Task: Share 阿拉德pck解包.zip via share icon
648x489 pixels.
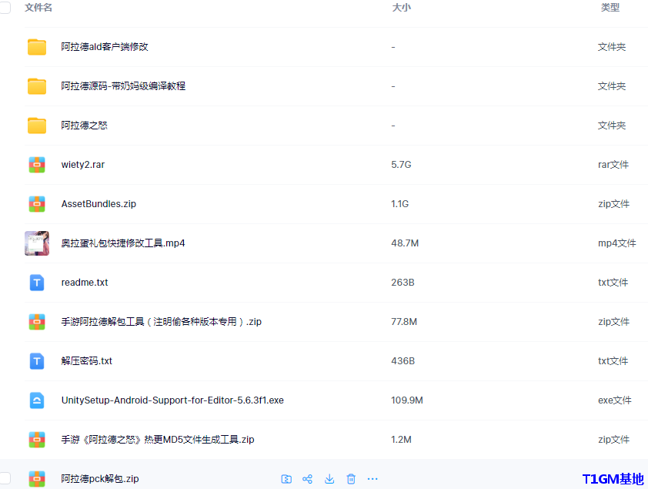Action: coord(308,479)
